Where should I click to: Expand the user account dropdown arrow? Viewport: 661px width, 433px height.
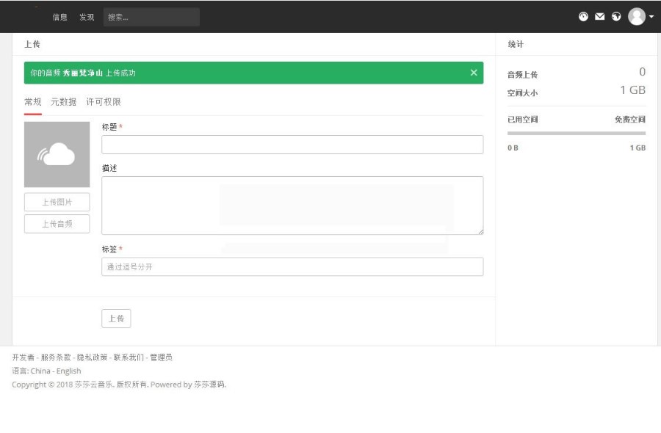(x=651, y=16)
